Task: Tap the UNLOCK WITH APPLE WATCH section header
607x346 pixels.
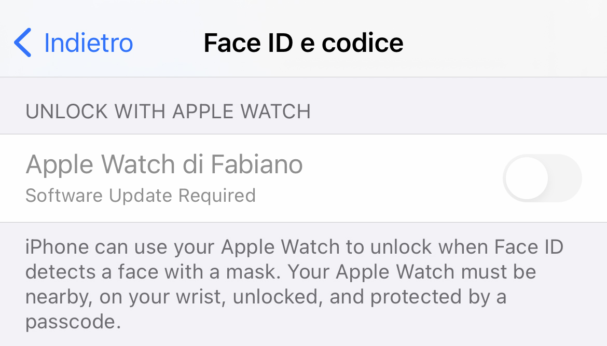Action: (168, 112)
